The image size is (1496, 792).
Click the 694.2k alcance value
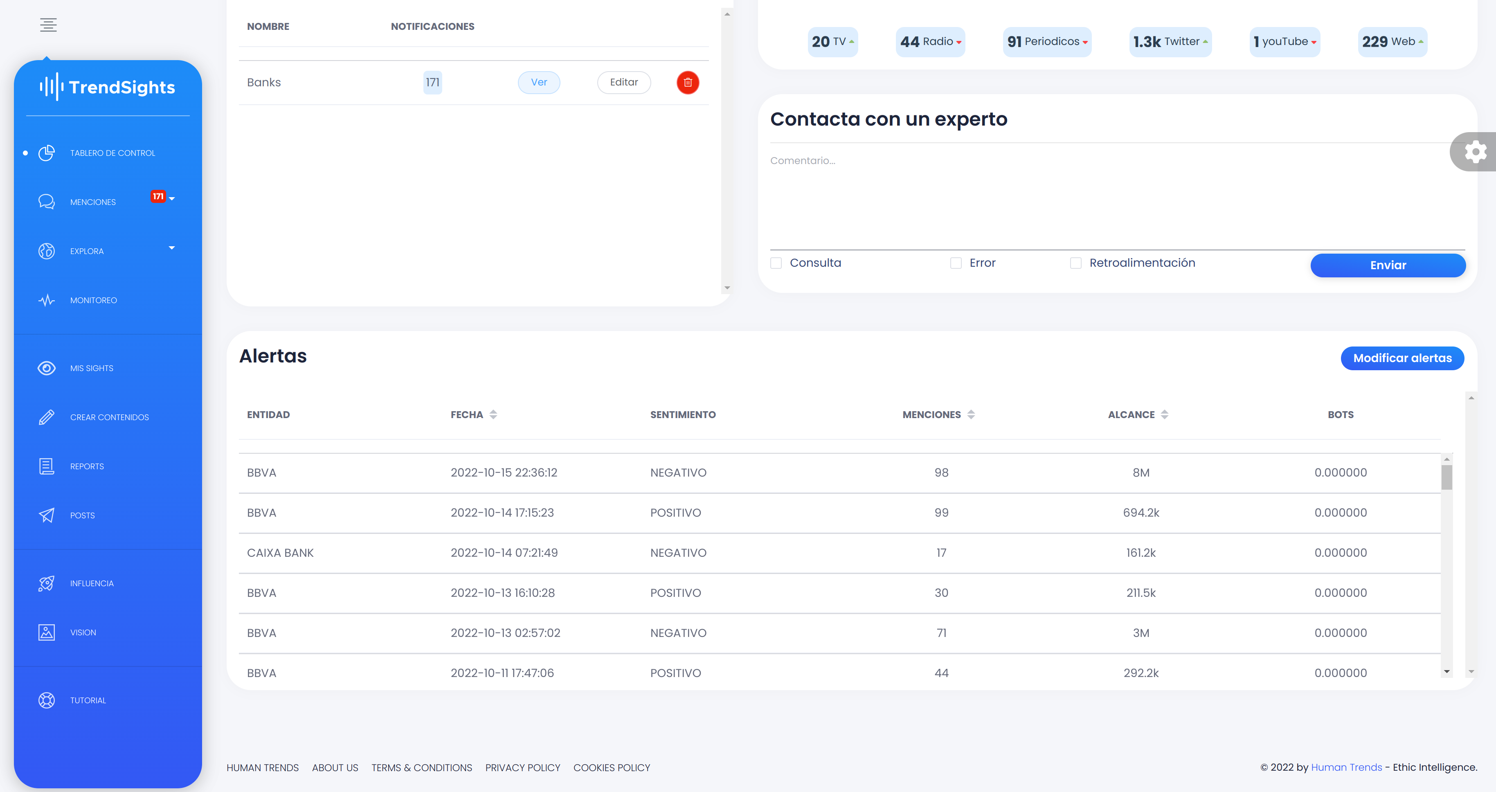tap(1141, 513)
